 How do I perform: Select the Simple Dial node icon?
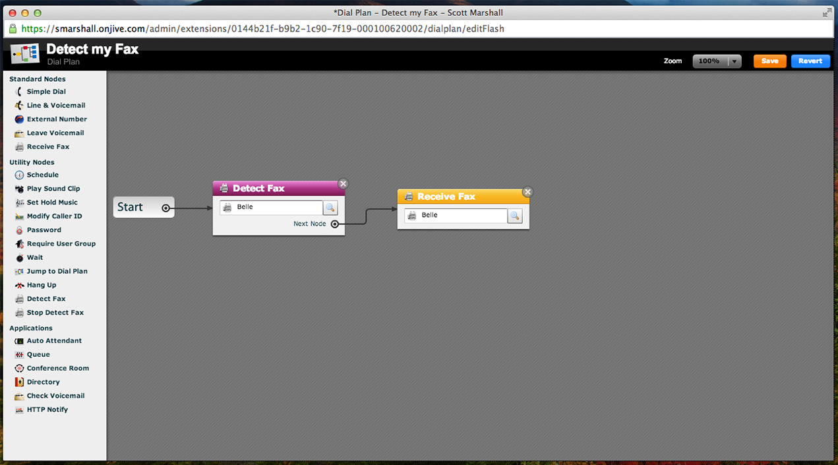click(x=19, y=92)
